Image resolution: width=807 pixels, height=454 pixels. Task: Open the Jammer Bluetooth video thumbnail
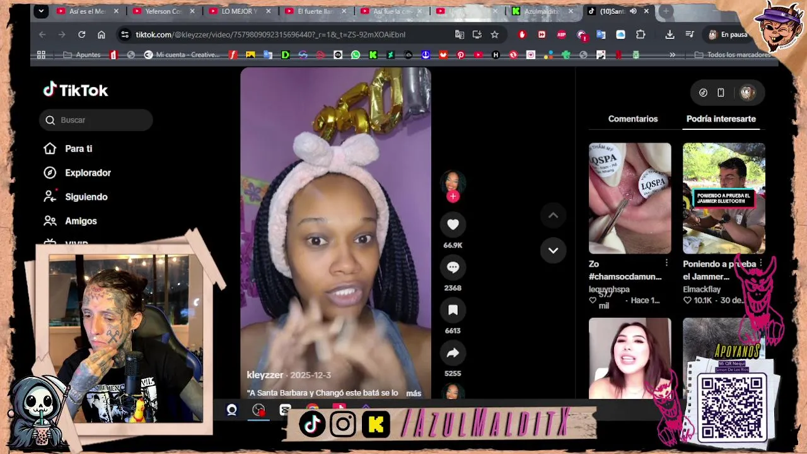click(724, 198)
